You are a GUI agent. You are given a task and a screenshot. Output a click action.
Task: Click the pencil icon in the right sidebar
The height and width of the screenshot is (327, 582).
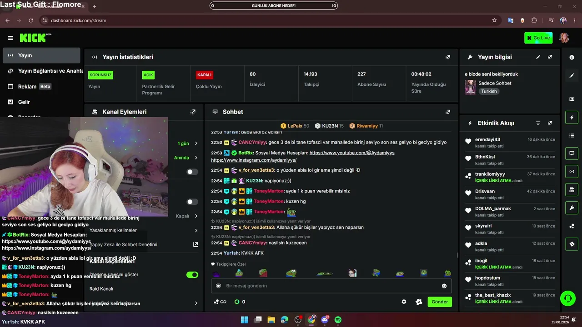pos(572,76)
